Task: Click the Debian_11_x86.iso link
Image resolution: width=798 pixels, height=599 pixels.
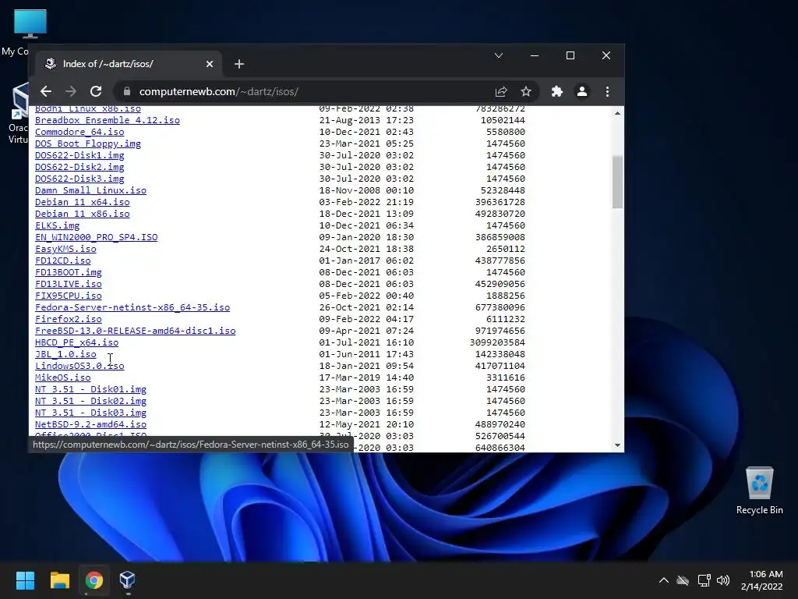Action: click(83, 214)
